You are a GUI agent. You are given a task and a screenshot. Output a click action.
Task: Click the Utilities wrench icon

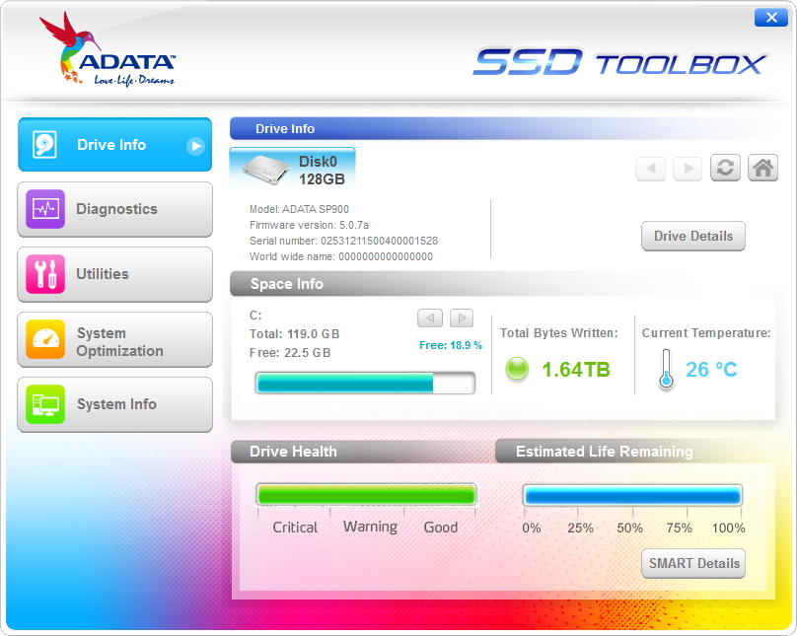(x=43, y=274)
